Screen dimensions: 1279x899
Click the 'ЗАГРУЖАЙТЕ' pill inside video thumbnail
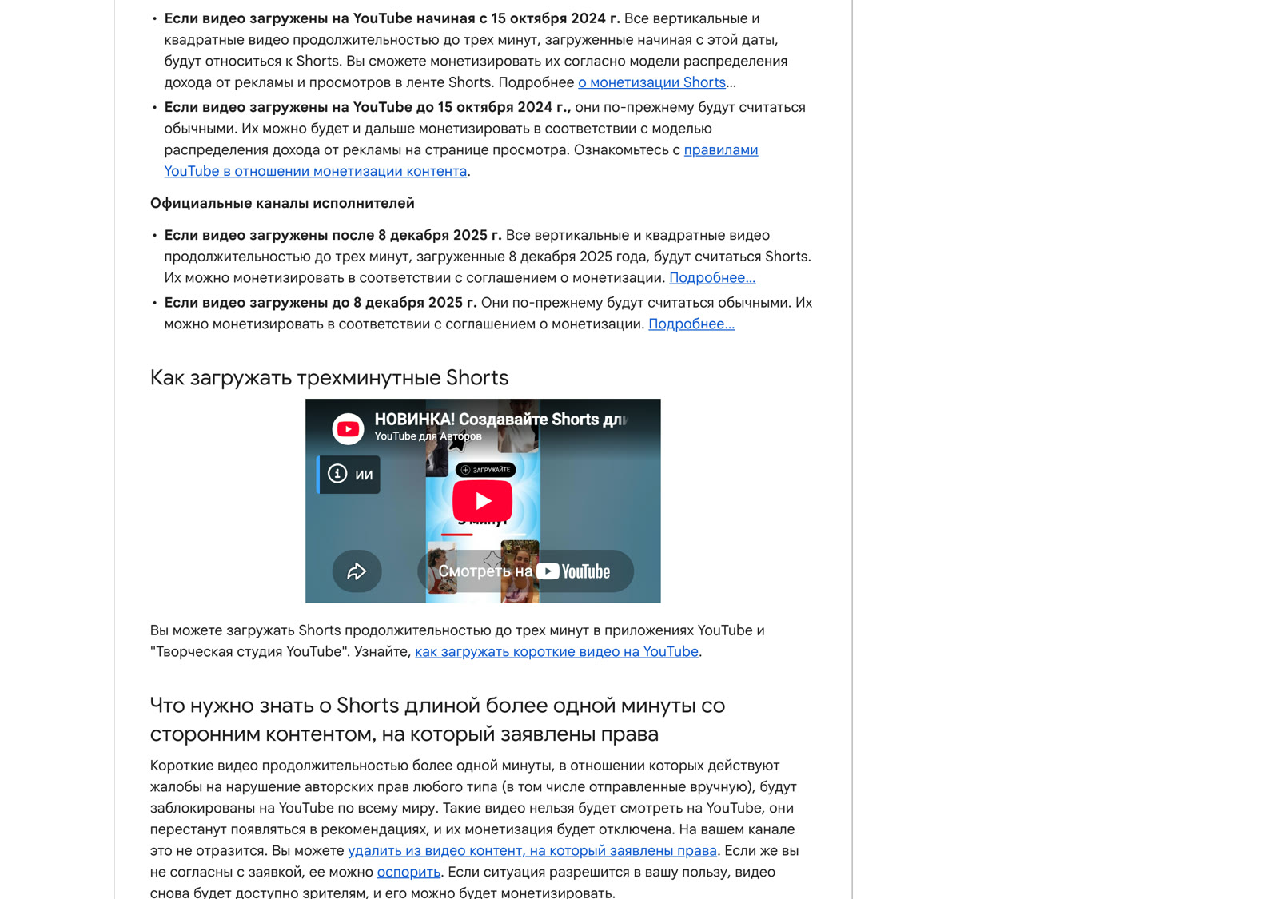tap(485, 470)
